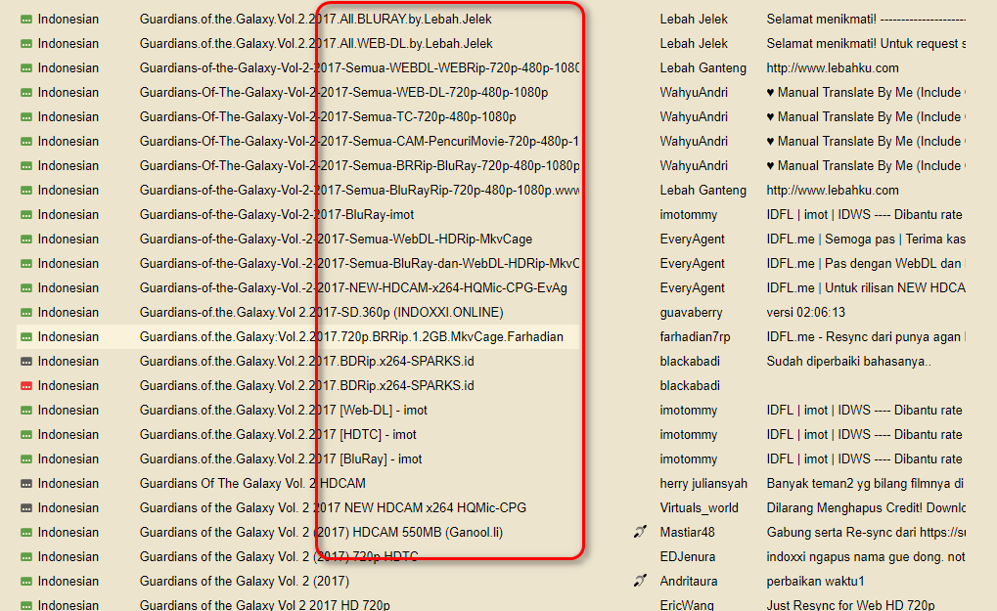This screenshot has height=611, width=997.
Task: Open the All.WEB-DL.by.Lebah.Jelek subtitle
Action: coord(316,43)
